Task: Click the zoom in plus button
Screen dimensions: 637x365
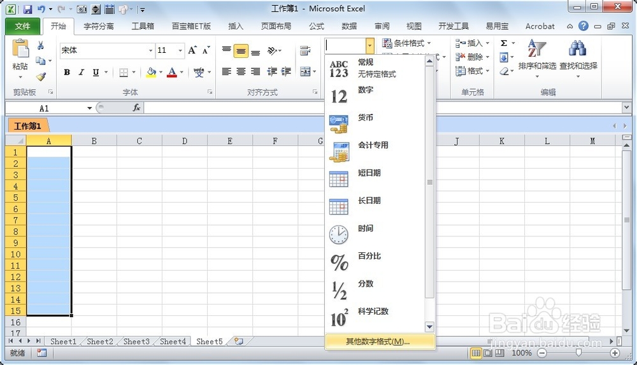Action: 615,353
